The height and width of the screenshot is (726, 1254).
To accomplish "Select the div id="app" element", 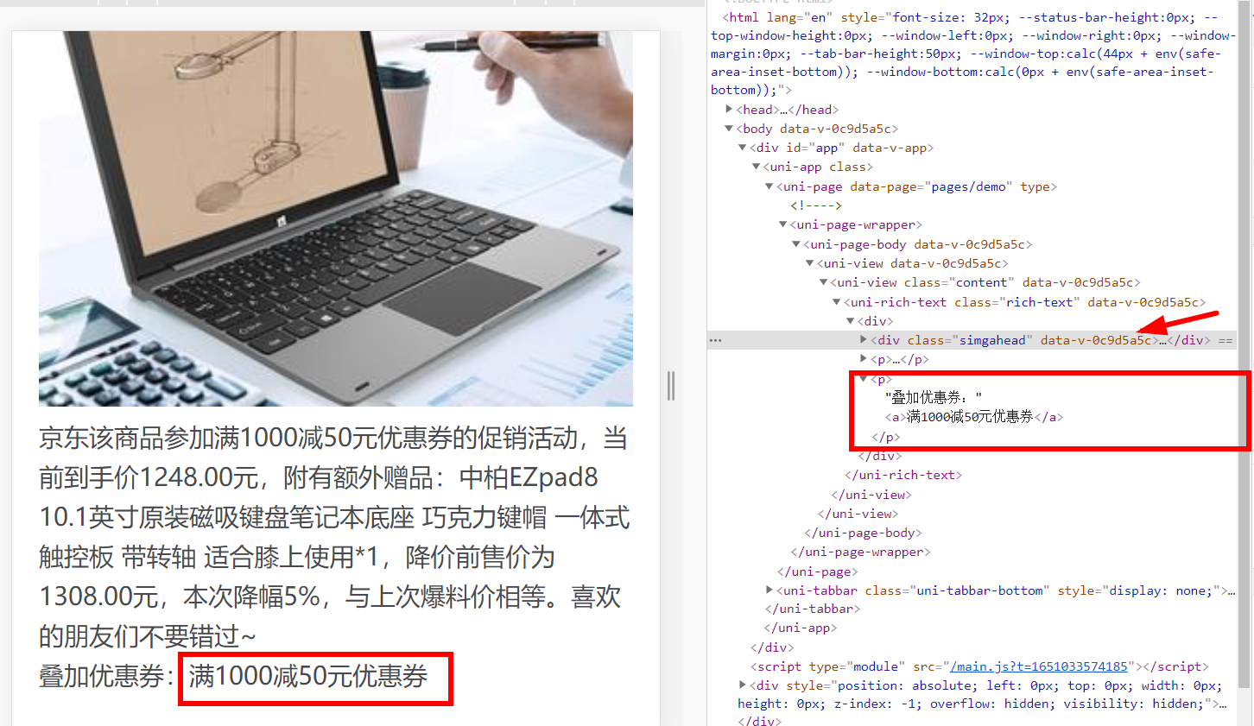I will click(841, 148).
